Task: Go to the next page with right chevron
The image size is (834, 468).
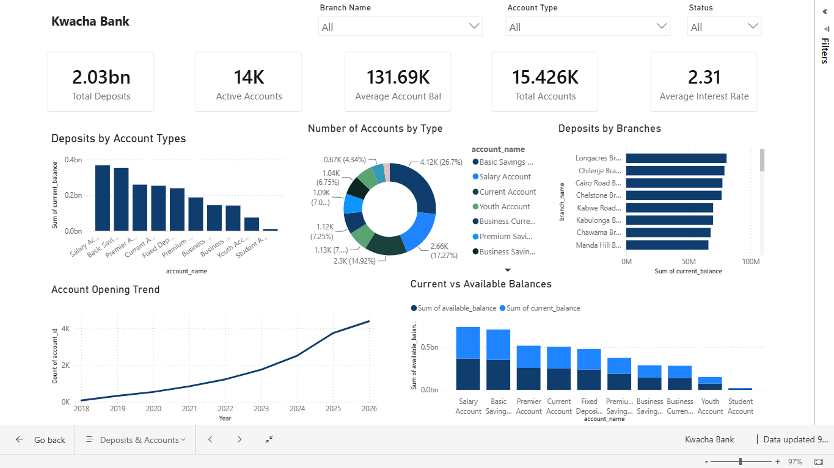Action: 240,439
